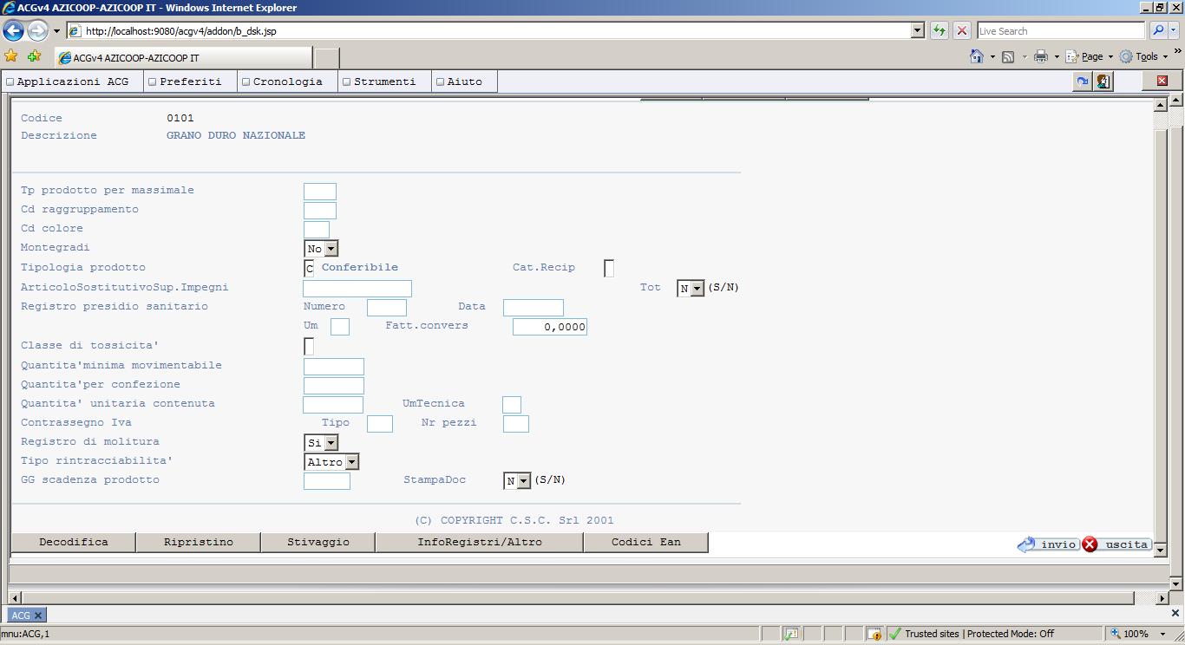Click the Fatt.convers numeric field
Screen dimensions: 1185x645
coord(550,327)
